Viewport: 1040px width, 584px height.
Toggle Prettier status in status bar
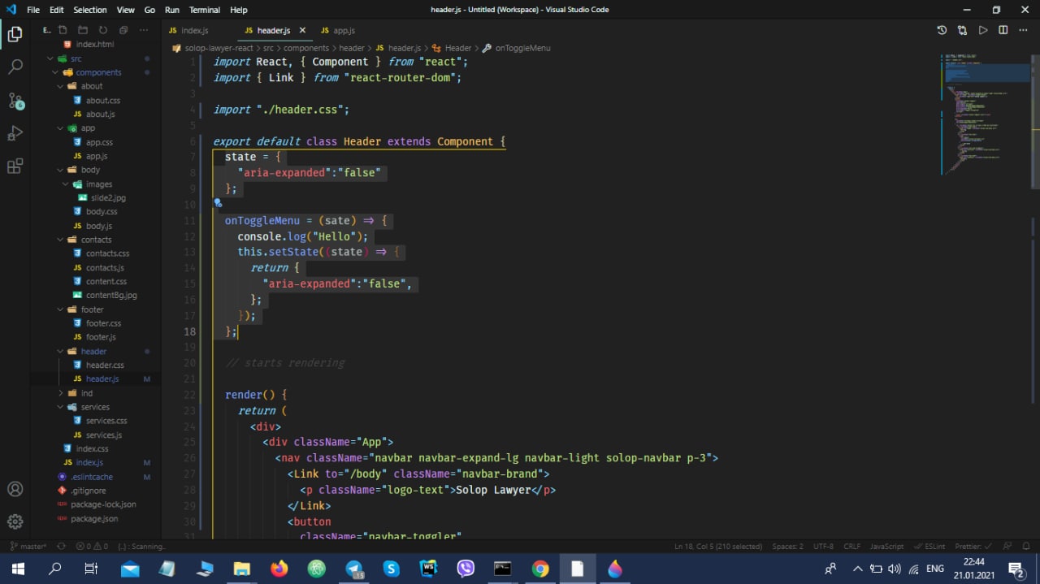point(971,547)
